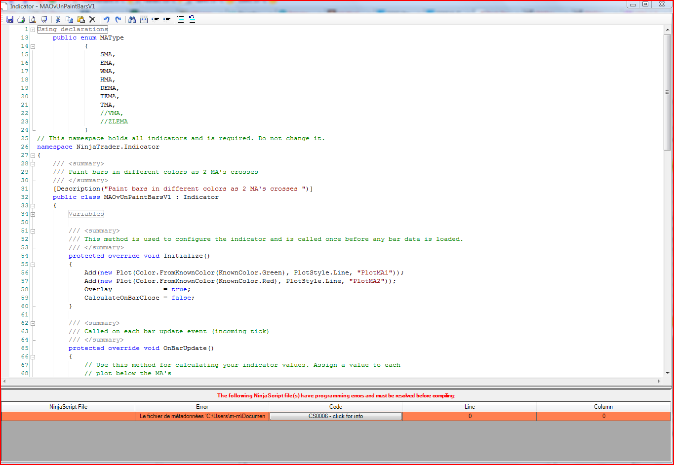Click the 0 value under the Line column
Viewport: 674px width, 465px height.
click(x=470, y=416)
